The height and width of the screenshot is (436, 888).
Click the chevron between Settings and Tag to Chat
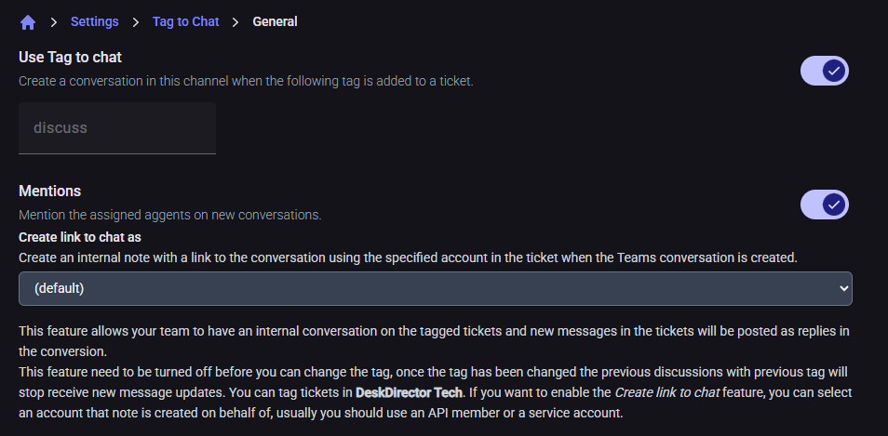click(x=136, y=21)
